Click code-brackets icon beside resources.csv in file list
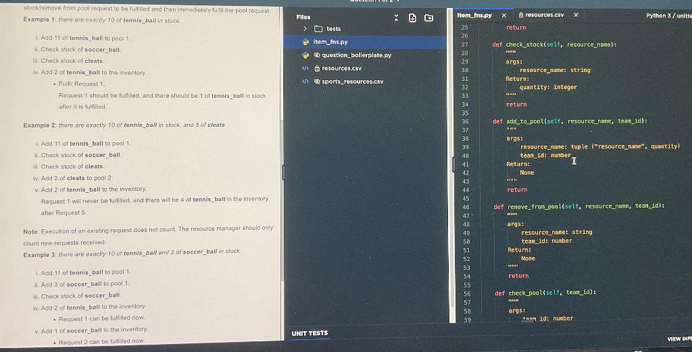 click(305, 68)
